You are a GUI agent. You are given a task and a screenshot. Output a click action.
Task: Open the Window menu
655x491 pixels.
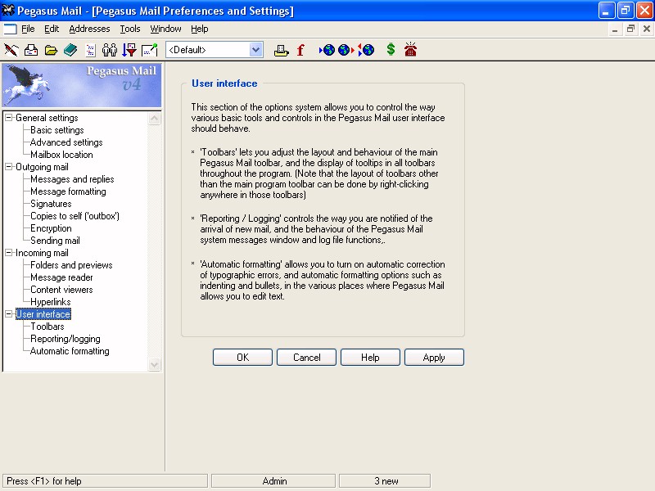[x=166, y=29]
